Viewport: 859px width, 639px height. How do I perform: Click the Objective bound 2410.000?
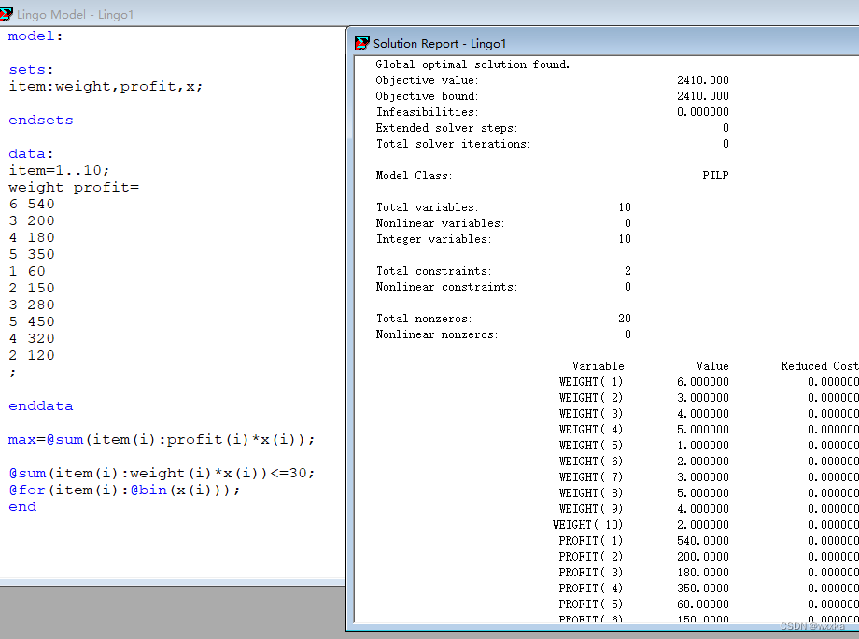(703, 96)
